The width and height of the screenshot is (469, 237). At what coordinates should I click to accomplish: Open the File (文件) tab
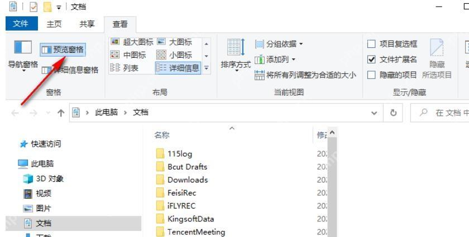(x=22, y=23)
